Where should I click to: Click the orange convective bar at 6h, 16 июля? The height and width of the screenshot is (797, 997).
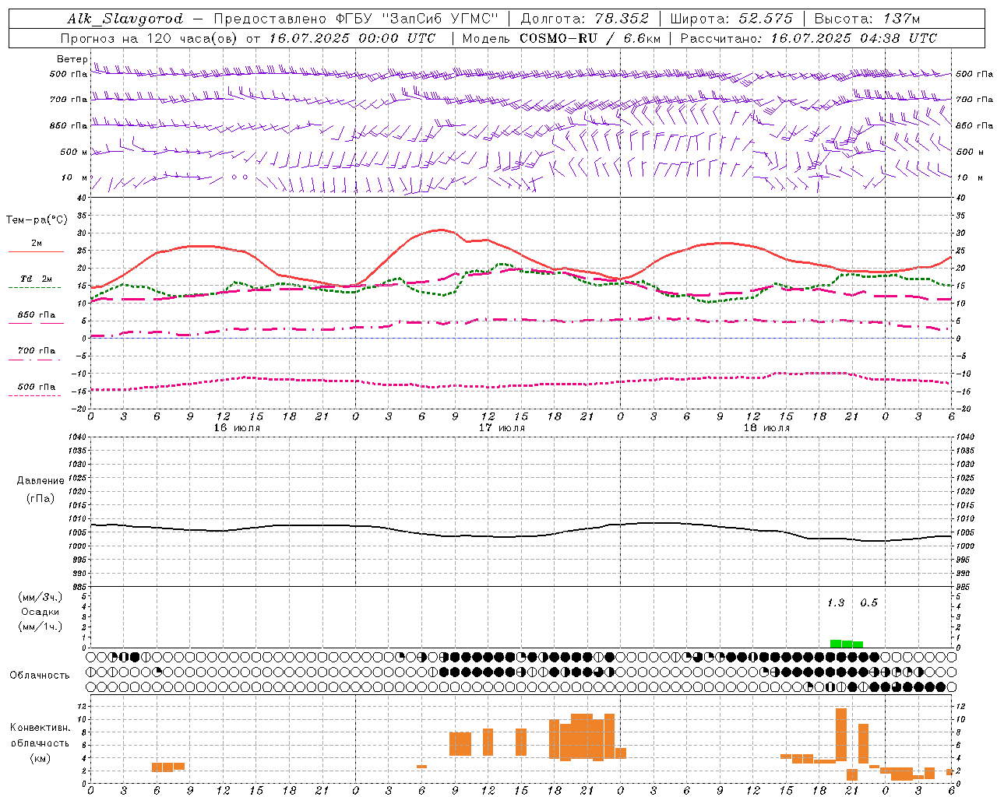pos(157,767)
